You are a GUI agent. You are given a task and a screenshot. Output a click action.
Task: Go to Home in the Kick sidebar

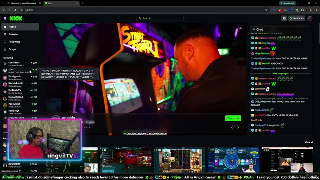(20, 27)
